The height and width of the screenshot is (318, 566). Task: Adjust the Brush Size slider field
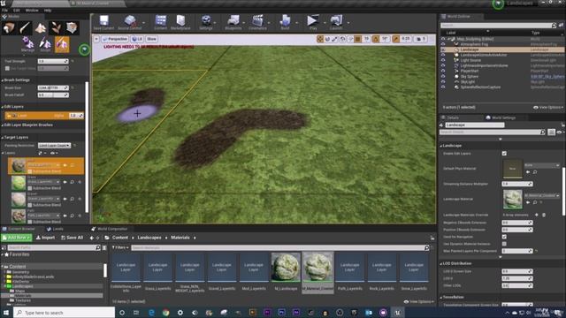coord(53,87)
